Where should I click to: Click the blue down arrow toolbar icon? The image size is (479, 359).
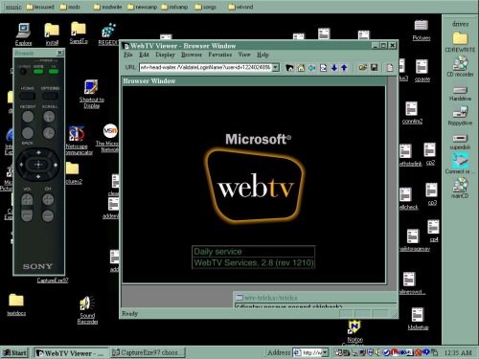point(334,68)
